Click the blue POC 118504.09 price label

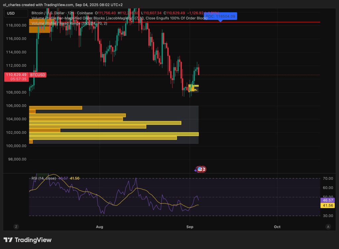[x=220, y=16]
